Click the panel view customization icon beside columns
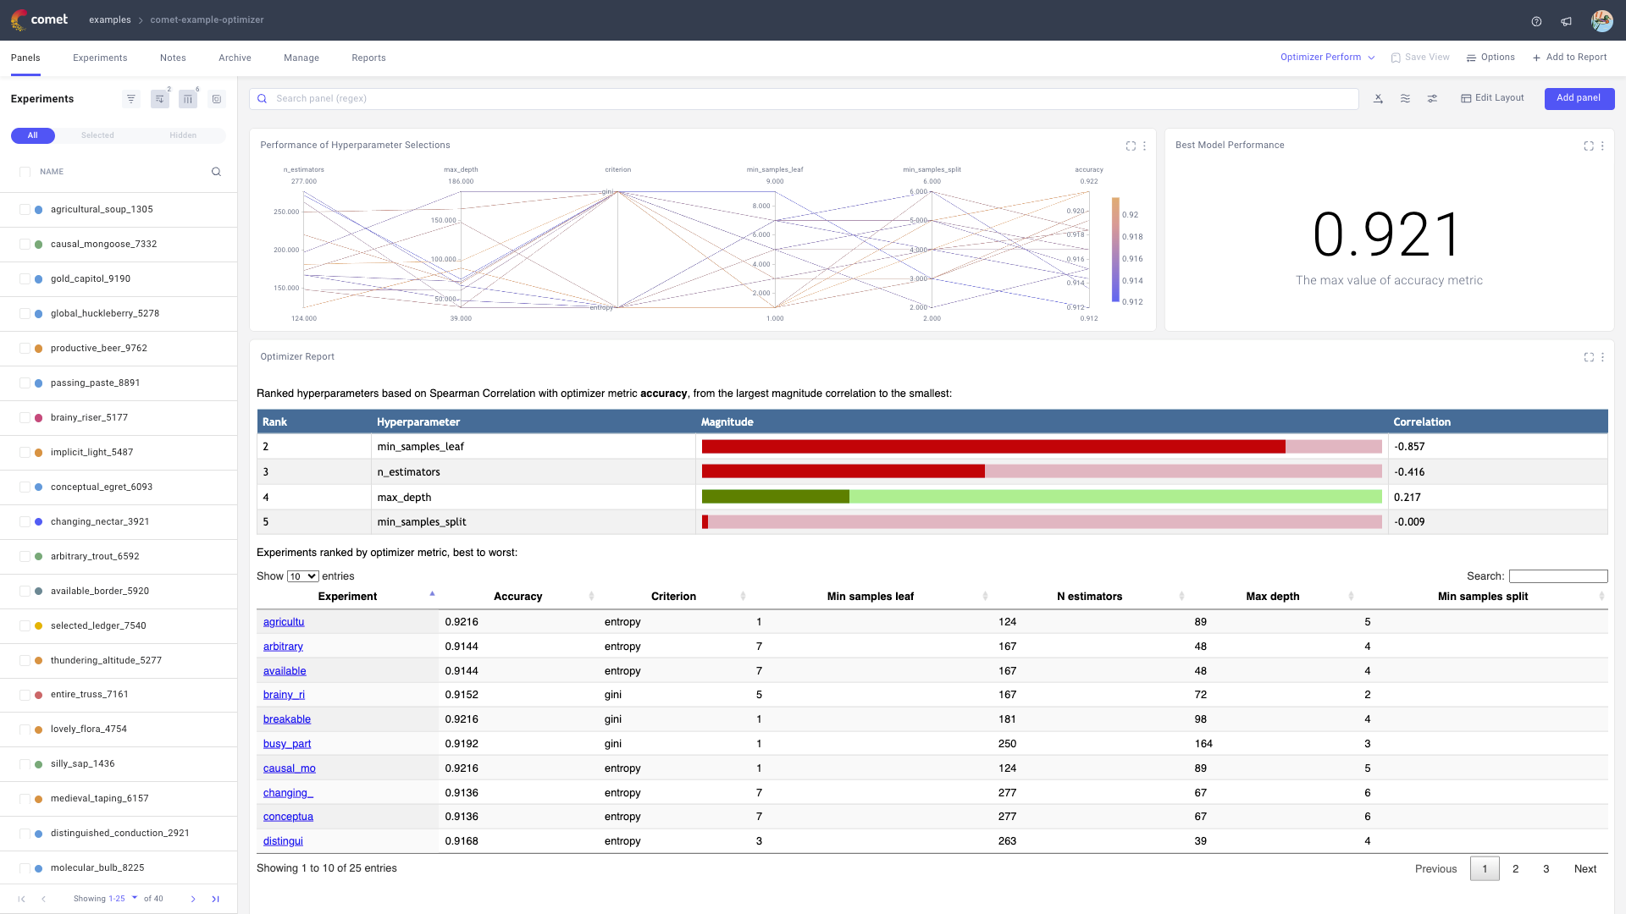Screen dimensions: 1626x914 click(216, 98)
